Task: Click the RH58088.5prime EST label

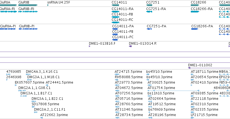Action: coord(129,77)
